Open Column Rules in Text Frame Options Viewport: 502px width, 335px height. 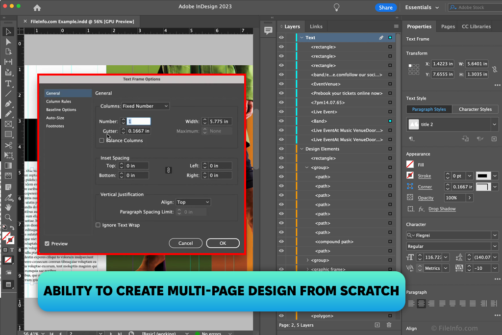click(59, 102)
